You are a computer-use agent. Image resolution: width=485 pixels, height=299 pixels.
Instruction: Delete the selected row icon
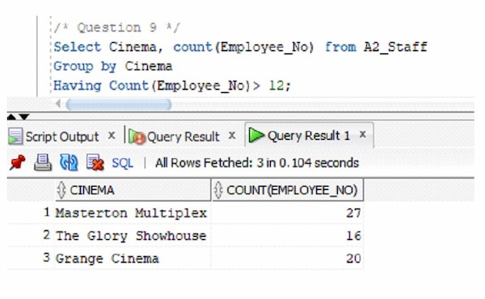pos(95,162)
